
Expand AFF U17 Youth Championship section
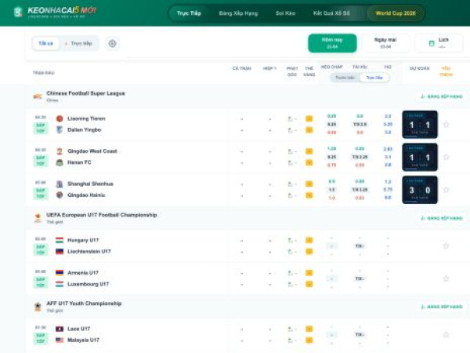pos(83,304)
